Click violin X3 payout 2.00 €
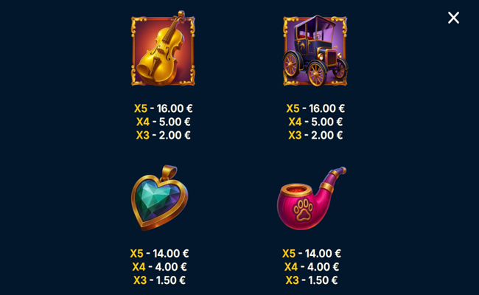Screen dimensions: 479x295 click(x=164, y=135)
